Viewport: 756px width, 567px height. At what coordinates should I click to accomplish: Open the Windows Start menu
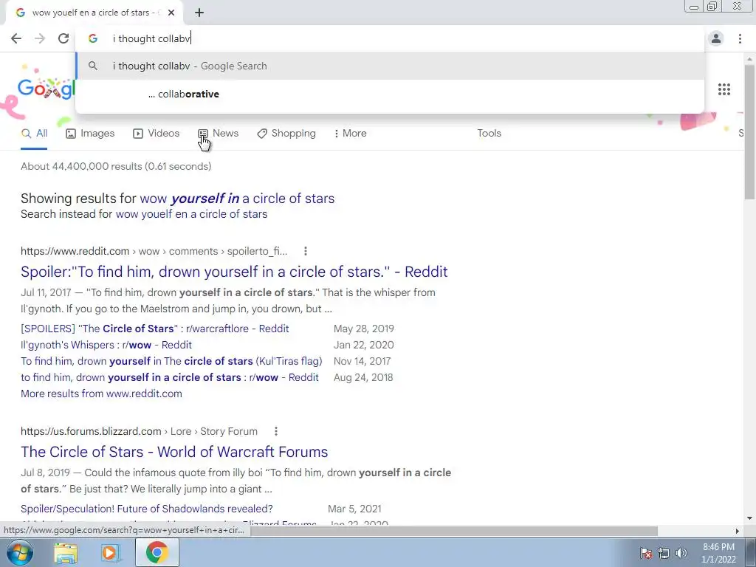pos(20,552)
